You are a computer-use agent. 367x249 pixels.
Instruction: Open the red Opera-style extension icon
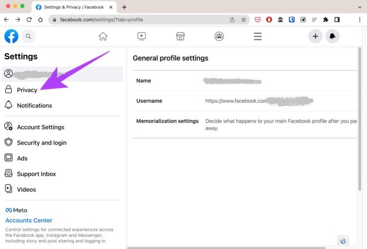[x=269, y=20]
